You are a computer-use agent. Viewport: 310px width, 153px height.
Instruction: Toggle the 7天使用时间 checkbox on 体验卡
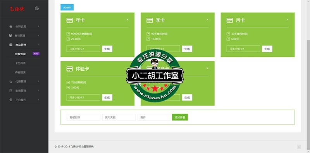pyautogui.click(x=68, y=82)
